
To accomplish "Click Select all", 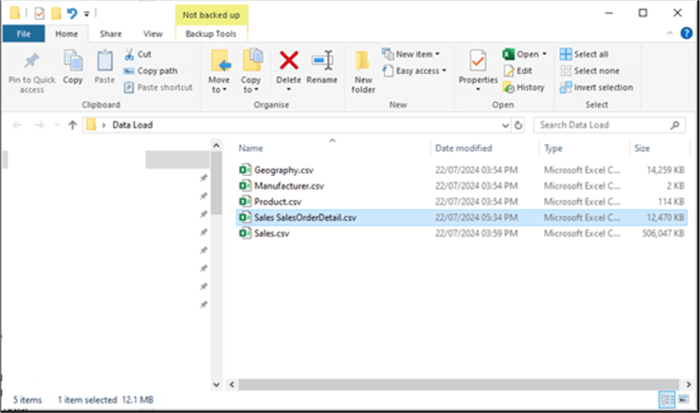I will [x=584, y=54].
